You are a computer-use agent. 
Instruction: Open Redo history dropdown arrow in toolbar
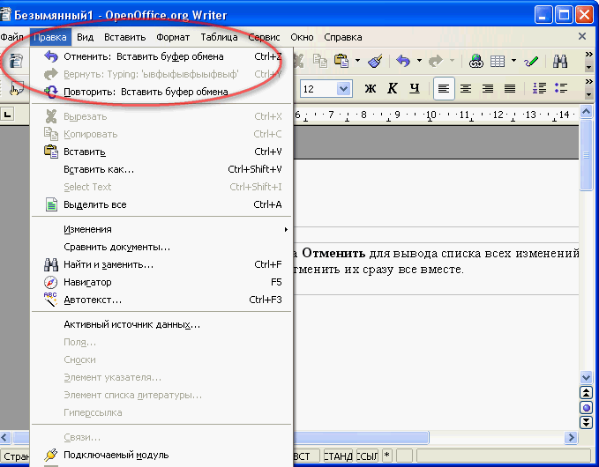(x=452, y=60)
